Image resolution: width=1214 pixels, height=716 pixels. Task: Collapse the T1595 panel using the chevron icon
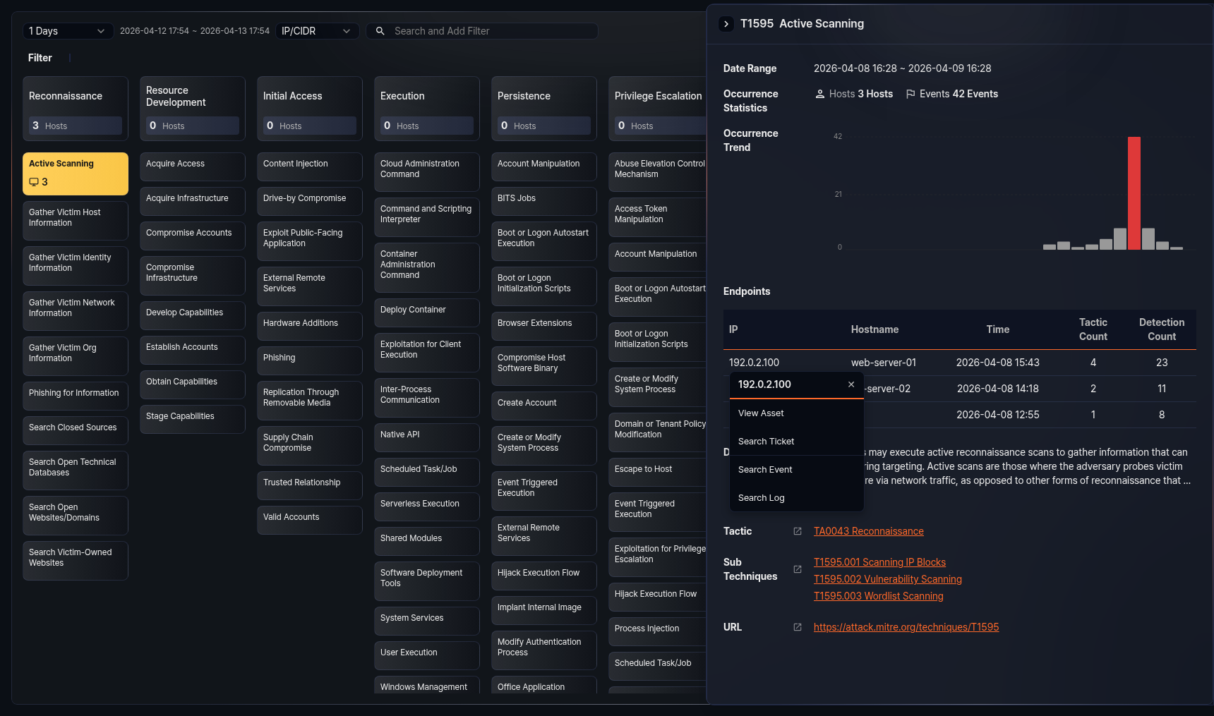point(726,23)
